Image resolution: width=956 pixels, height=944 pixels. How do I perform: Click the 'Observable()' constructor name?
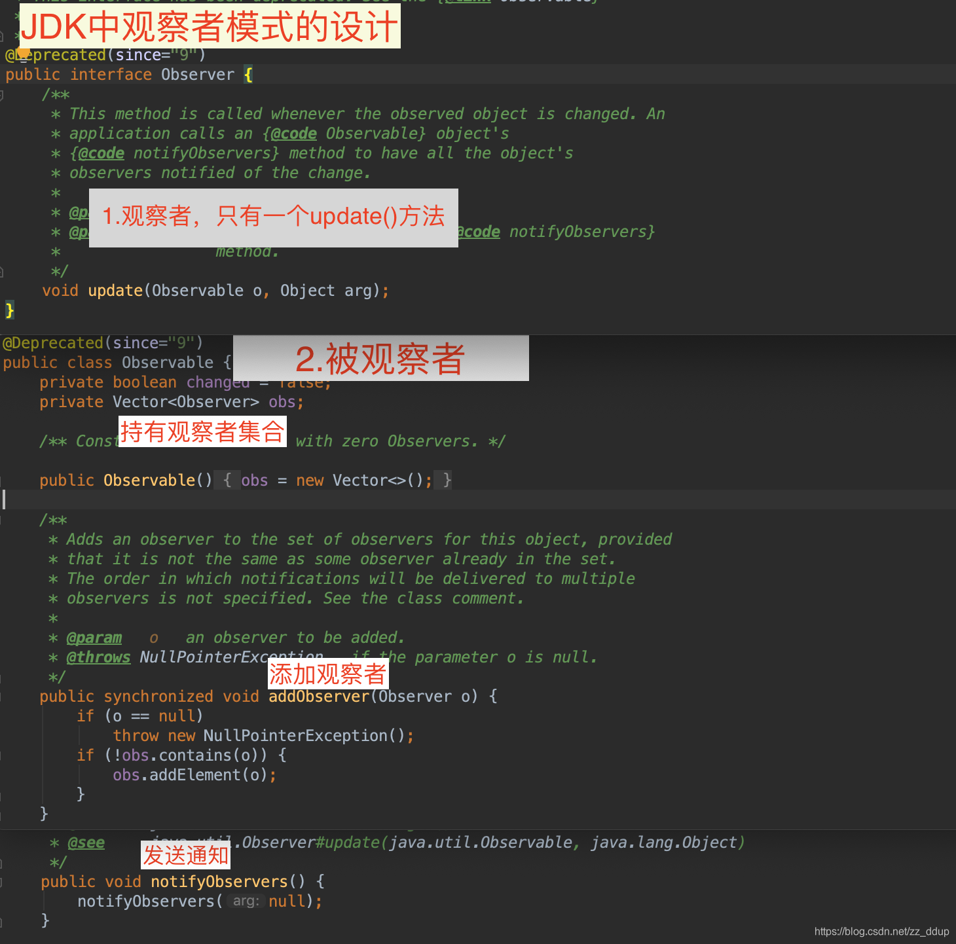[x=158, y=481]
